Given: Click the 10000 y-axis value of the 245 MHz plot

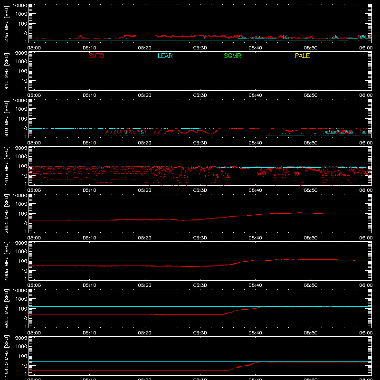Looking at the screenshot, I should pos(20,6).
